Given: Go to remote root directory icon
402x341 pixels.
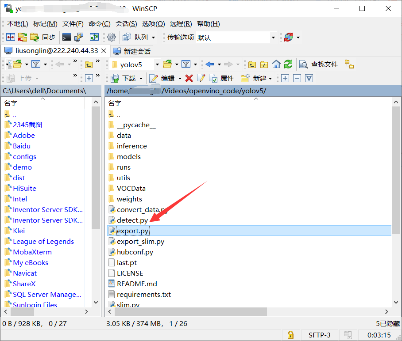Looking at the screenshot, I should tap(264, 64).
